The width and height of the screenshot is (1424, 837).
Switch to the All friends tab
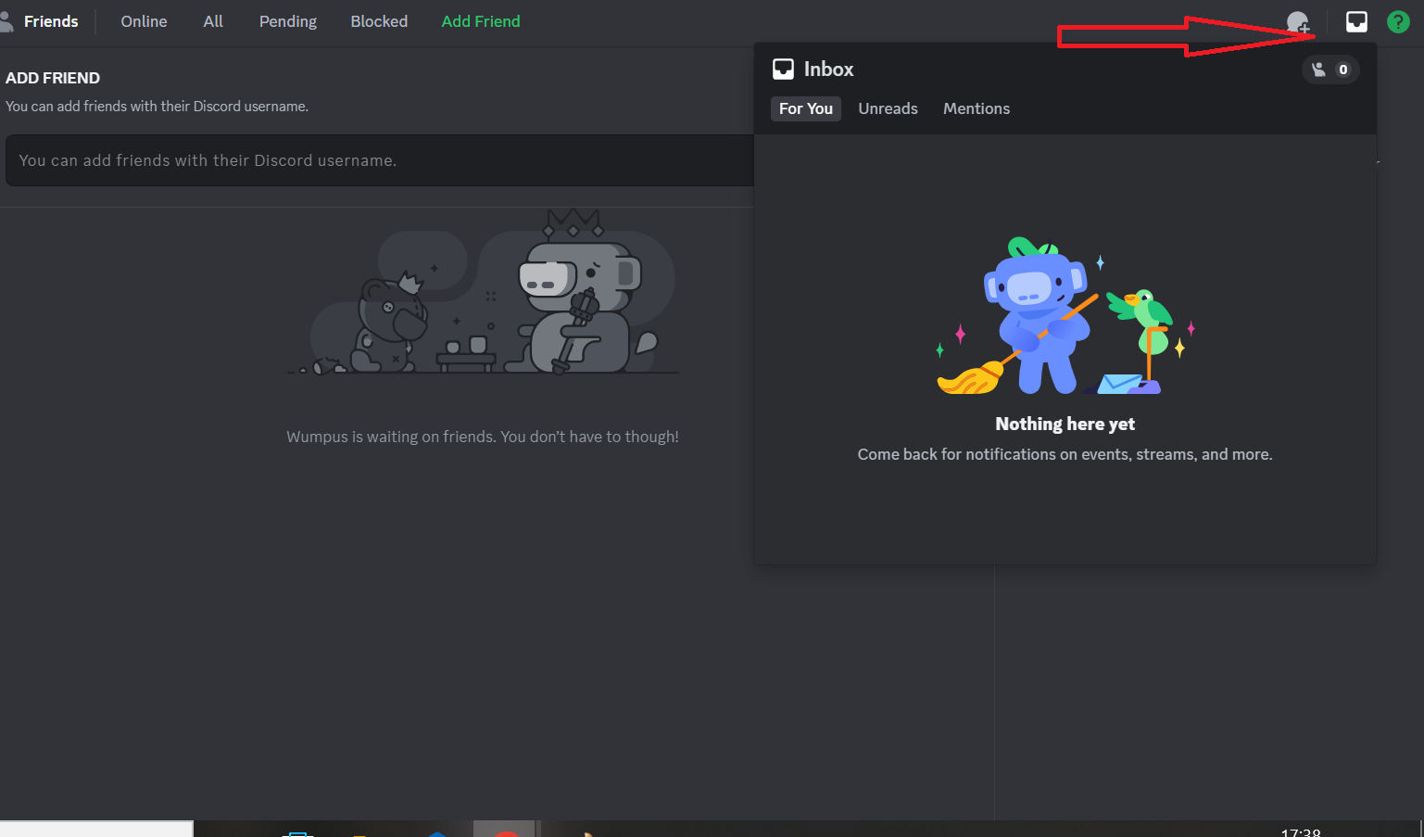213,21
